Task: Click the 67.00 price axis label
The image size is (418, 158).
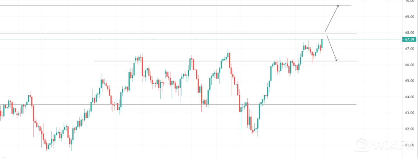Action: (x=410, y=49)
